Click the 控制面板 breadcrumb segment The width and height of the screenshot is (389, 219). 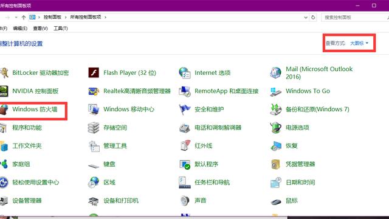click(52, 17)
